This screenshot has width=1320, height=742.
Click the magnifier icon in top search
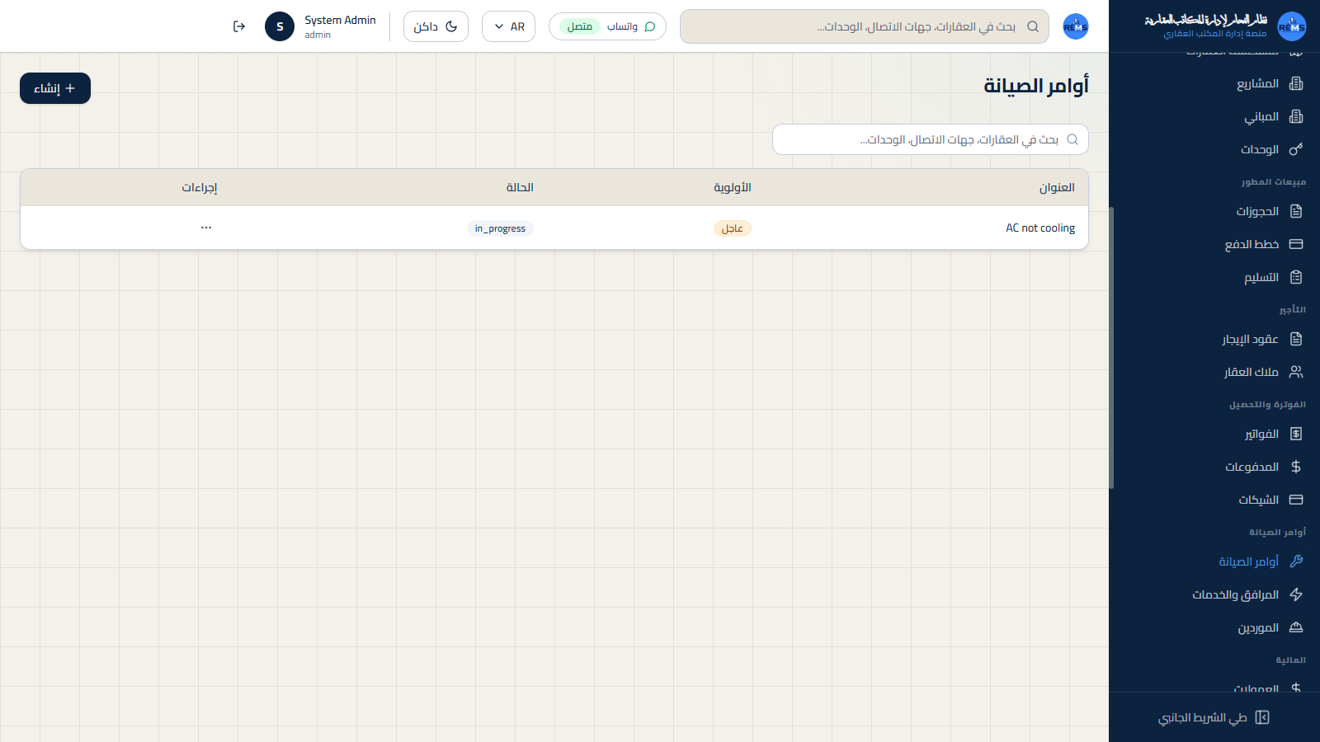click(x=1033, y=26)
